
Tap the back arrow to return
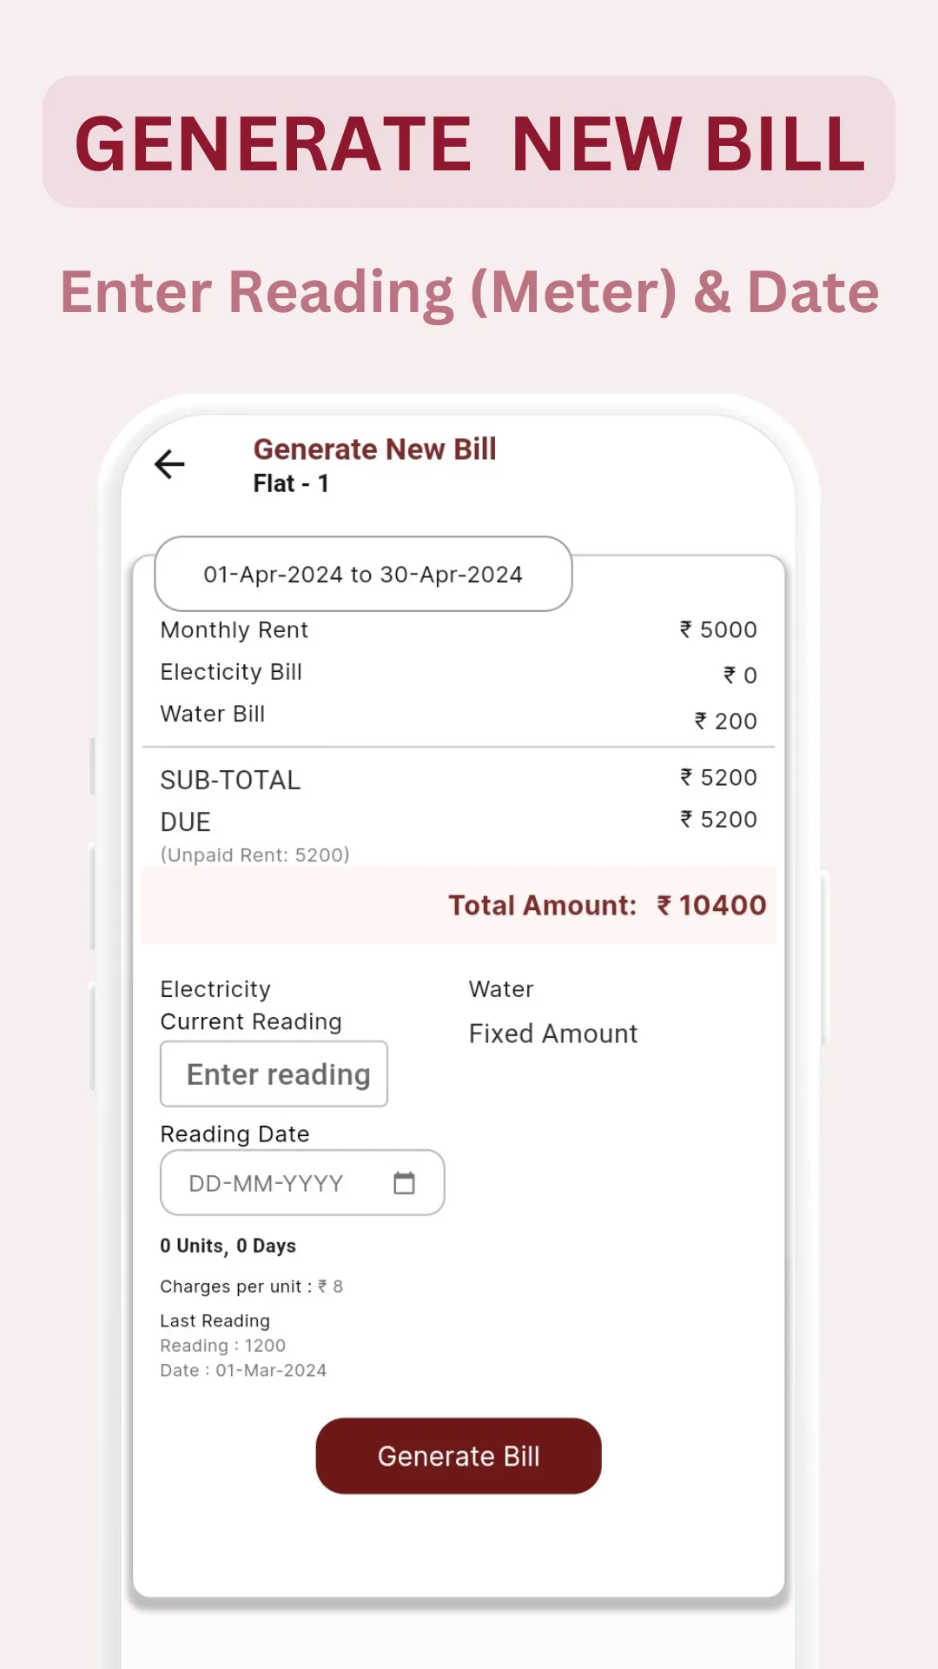pos(169,465)
